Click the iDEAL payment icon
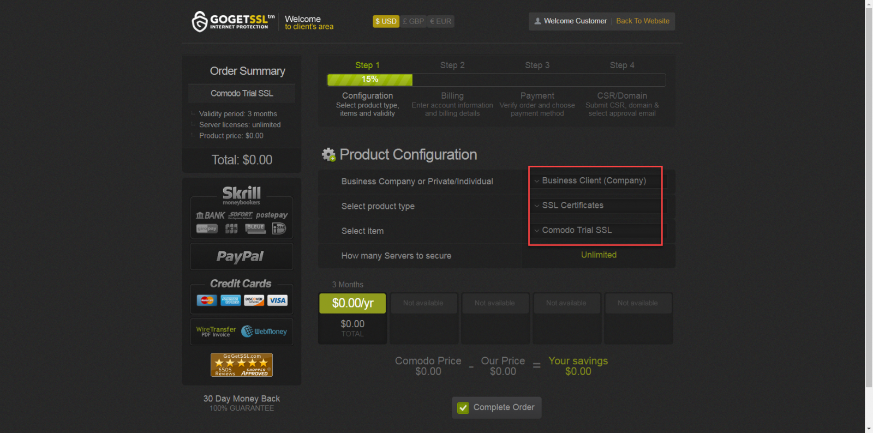The height and width of the screenshot is (433, 873). [x=279, y=228]
